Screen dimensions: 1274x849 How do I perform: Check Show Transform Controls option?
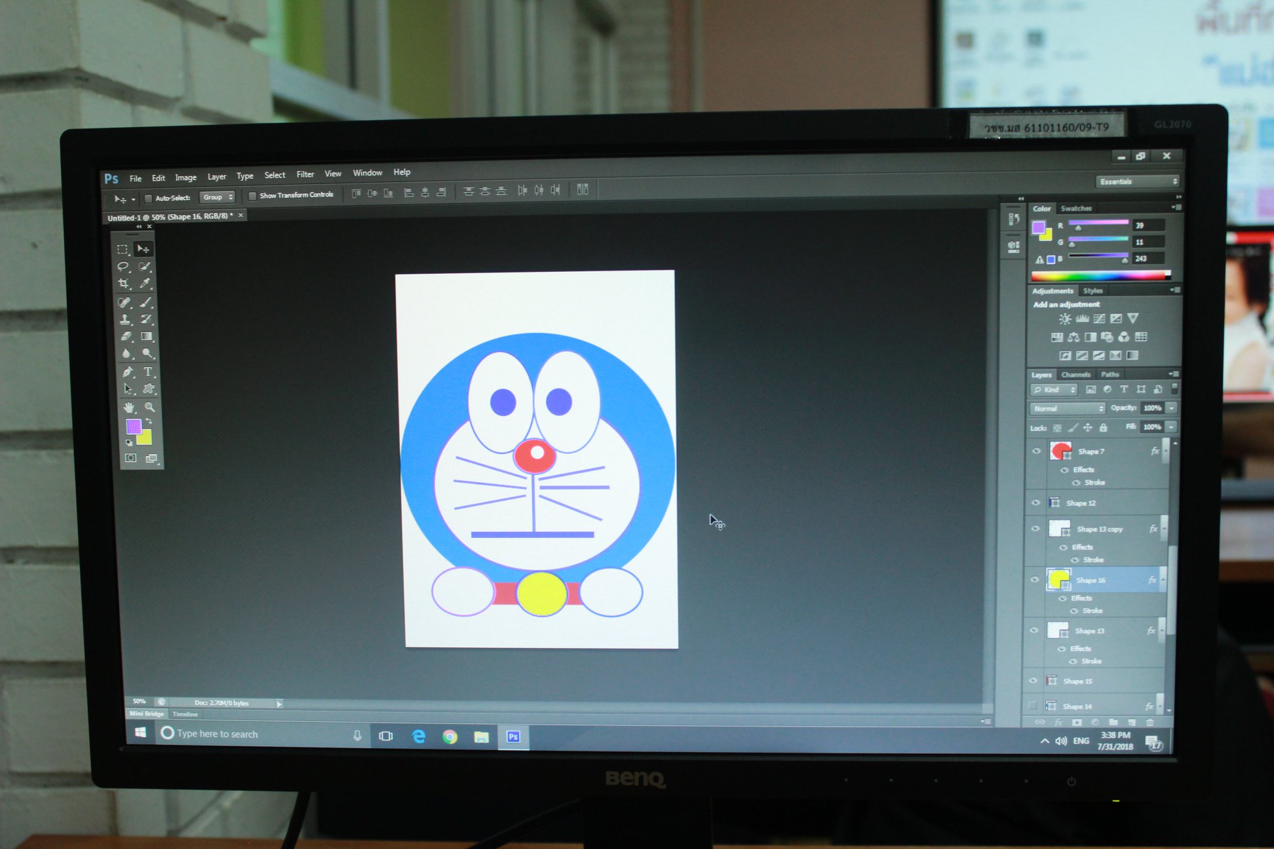[252, 196]
